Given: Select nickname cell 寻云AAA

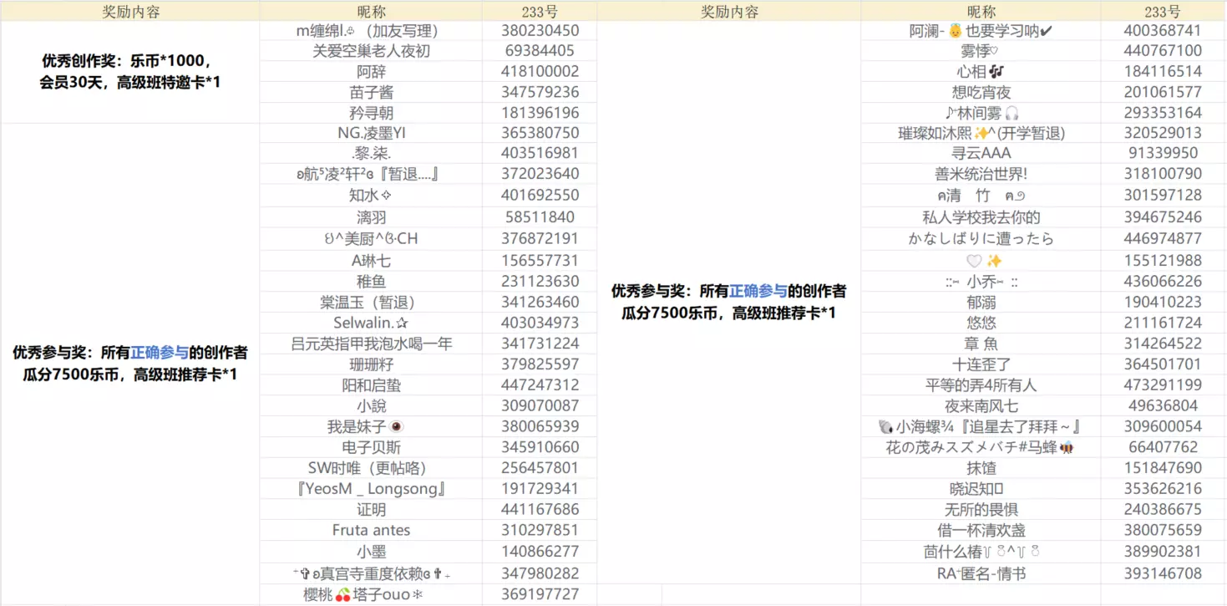Looking at the screenshot, I should (981, 153).
